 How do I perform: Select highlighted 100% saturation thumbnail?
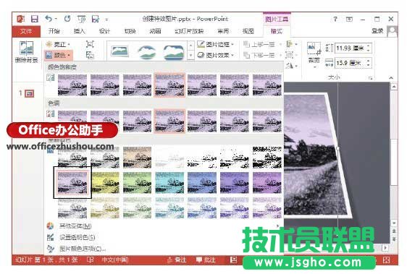click(x=169, y=85)
